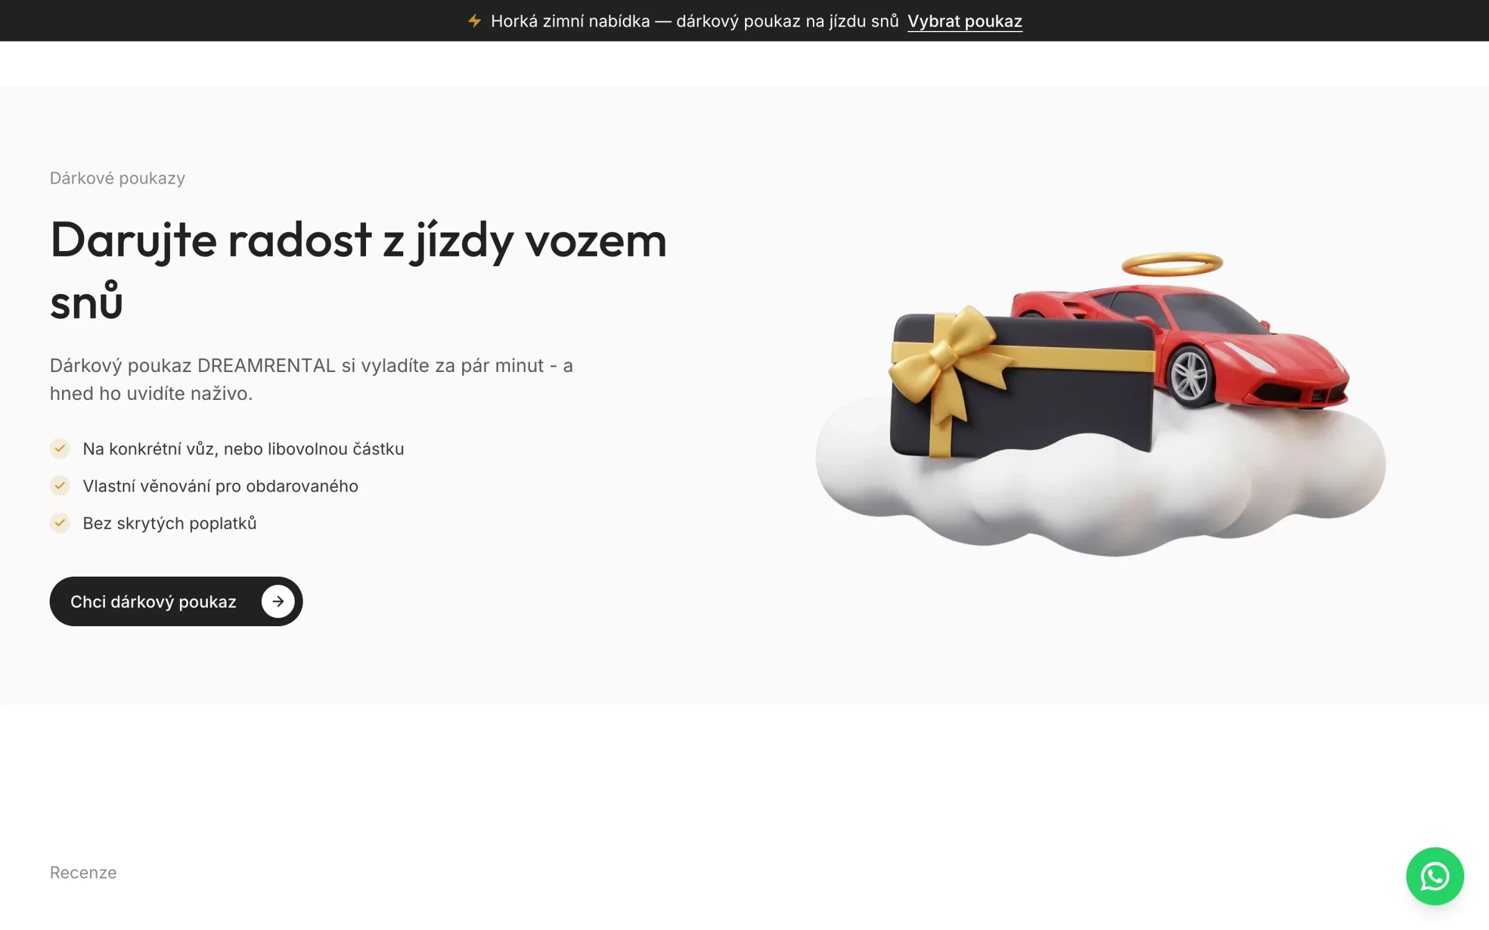Click the lightning bolt icon in banner
The width and height of the screenshot is (1489, 930).
pos(475,21)
